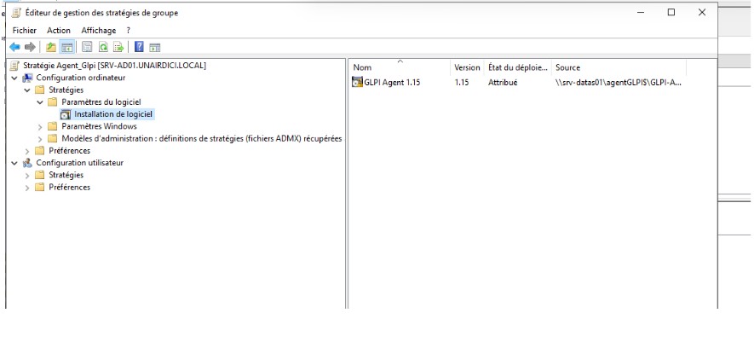The height and width of the screenshot is (342, 754).
Task: Collapse the Configuration ordinateur node
Action: [x=14, y=78]
